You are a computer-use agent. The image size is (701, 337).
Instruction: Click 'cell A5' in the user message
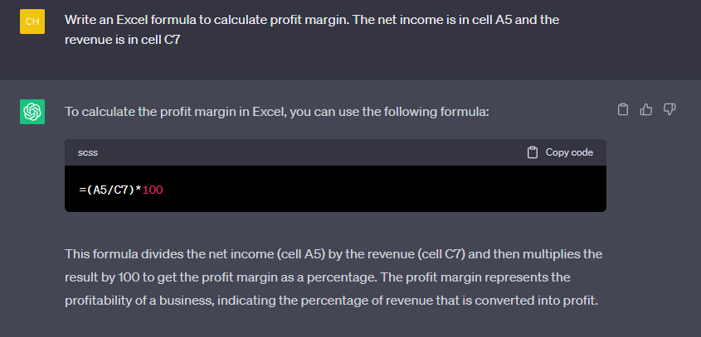[x=491, y=20]
